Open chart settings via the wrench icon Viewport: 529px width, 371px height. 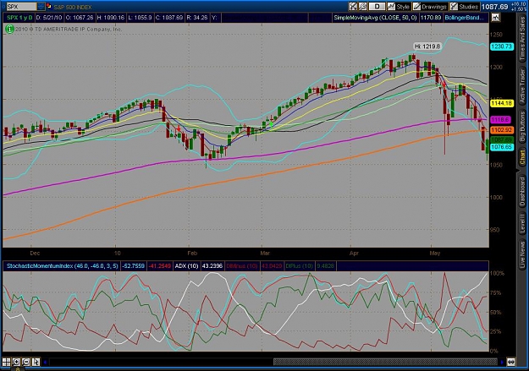click(362, 7)
